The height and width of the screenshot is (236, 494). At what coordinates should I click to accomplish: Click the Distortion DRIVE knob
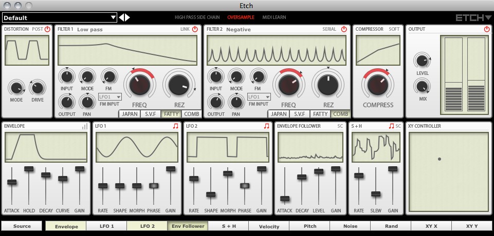(37, 88)
